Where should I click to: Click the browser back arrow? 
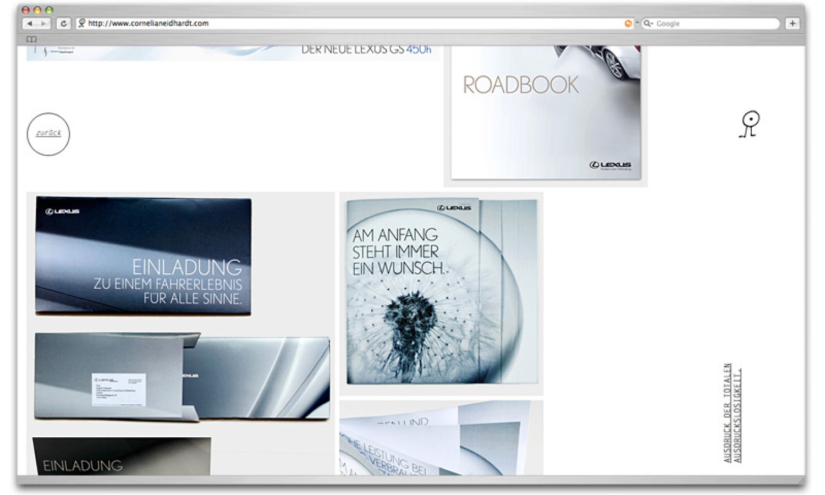30,24
